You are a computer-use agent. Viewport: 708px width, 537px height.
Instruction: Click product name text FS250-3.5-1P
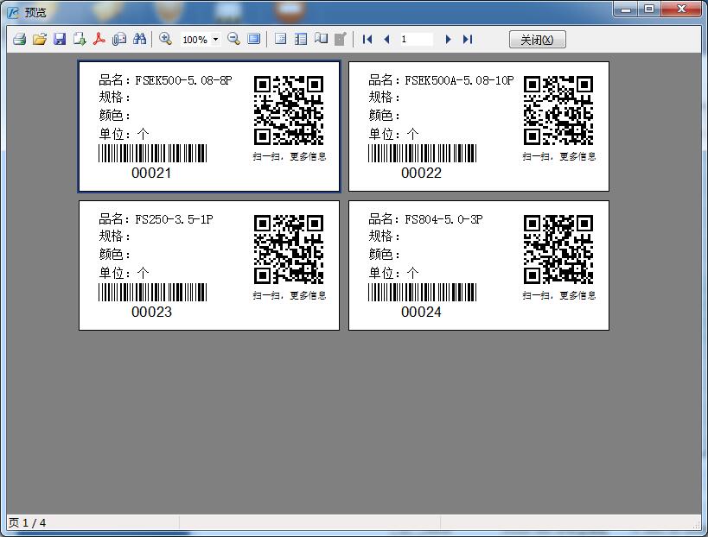coord(175,219)
